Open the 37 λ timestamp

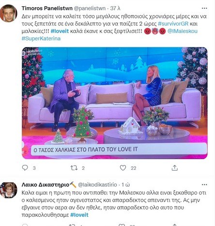[115, 8]
